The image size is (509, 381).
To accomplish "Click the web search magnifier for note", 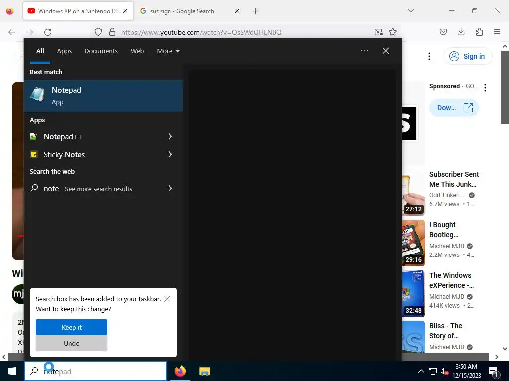I will point(34,188).
